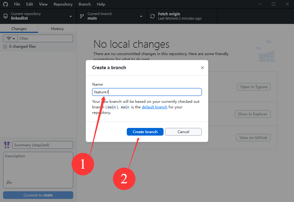
Task: Click the commit author avatar icon
Action: pos(7,145)
